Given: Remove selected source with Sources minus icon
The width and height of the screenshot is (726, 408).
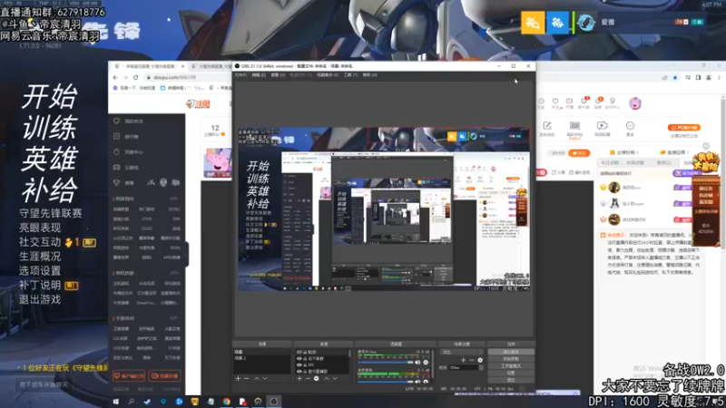Looking at the screenshot, I should click(x=308, y=378).
